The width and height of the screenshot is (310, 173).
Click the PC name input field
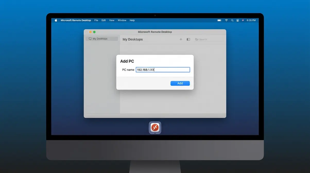click(163, 70)
